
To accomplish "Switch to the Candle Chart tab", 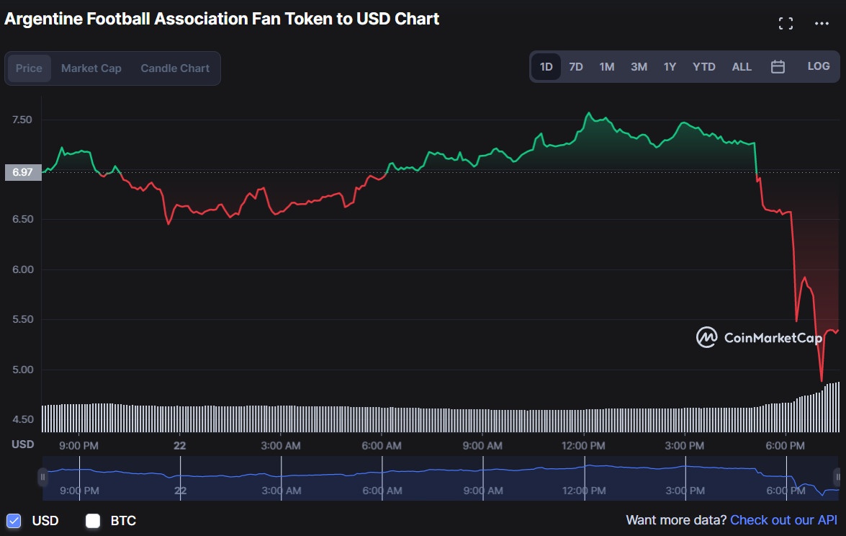I will pos(175,68).
